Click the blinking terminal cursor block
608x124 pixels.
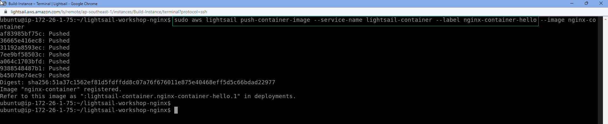pos(176,110)
